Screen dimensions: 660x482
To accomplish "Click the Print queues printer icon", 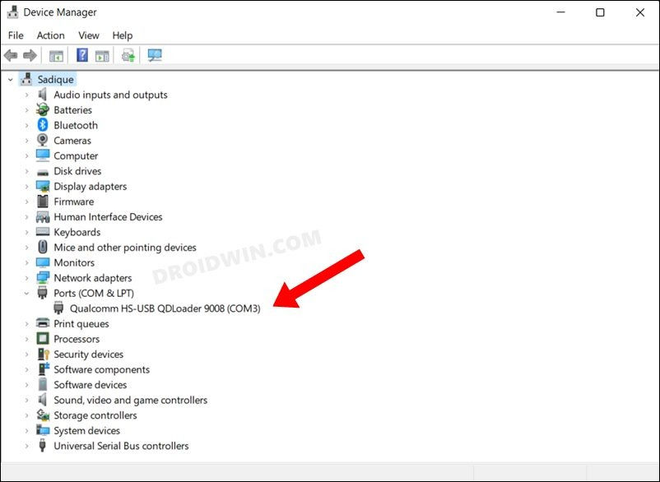I will [43, 323].
